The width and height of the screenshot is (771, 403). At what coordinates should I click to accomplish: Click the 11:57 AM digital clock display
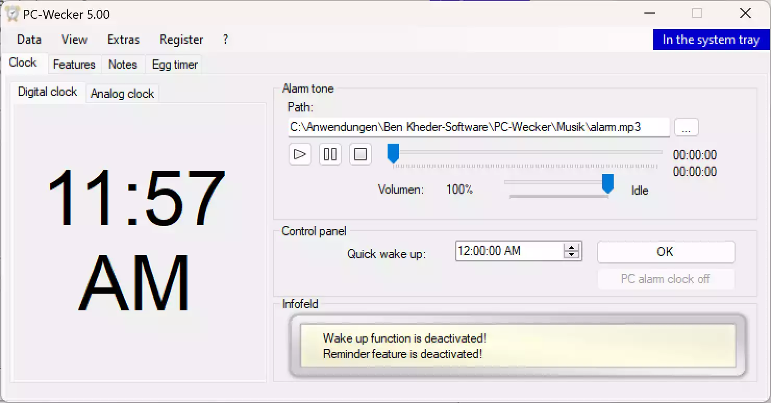pyautogui.click(x=136, y=241)
